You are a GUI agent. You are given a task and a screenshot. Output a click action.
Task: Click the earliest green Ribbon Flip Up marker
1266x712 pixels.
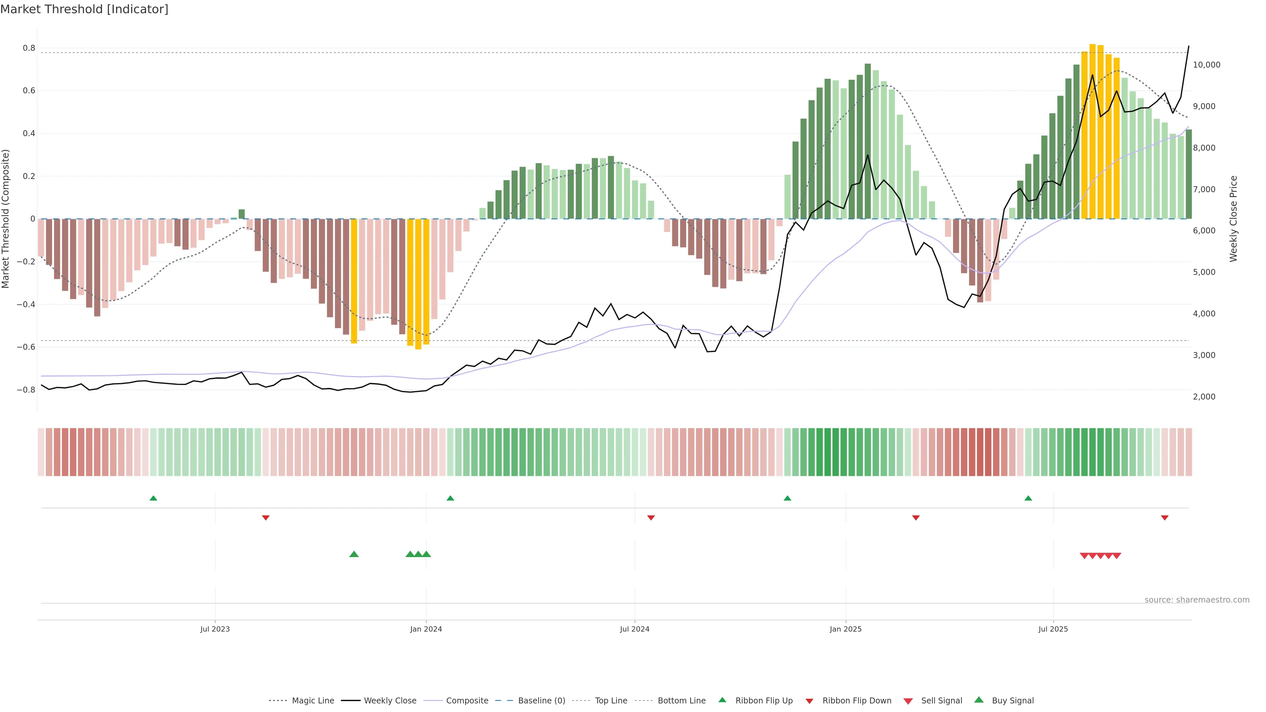(x=153, y=498)
